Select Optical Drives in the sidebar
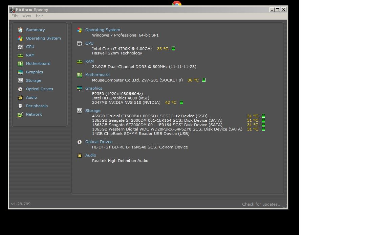The width and height of the screenshot is (390, 235). pyautogui.click(x=40, y=89)
